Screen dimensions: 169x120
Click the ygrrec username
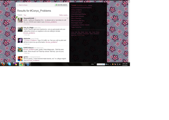(x=26, y=57)
